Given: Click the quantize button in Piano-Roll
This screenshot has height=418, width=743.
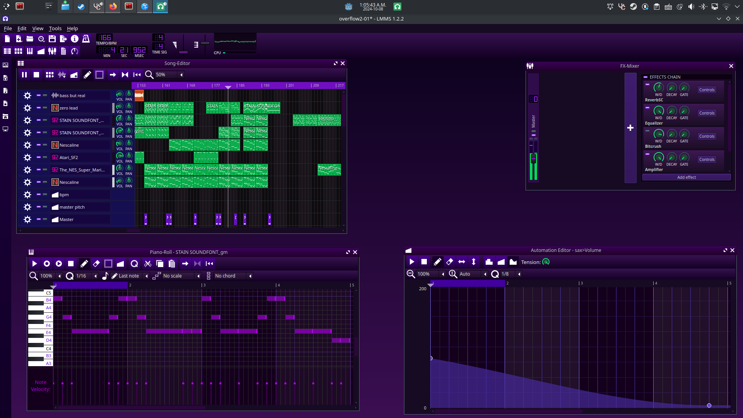Looking at the screenshot, I should click(134, 264).
